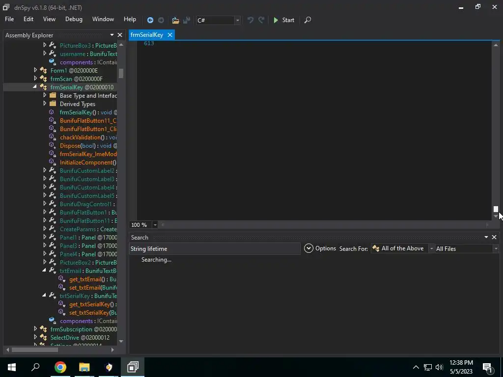Click the redo icon in the toolbar
503x377 pixels.
point(261,20)
